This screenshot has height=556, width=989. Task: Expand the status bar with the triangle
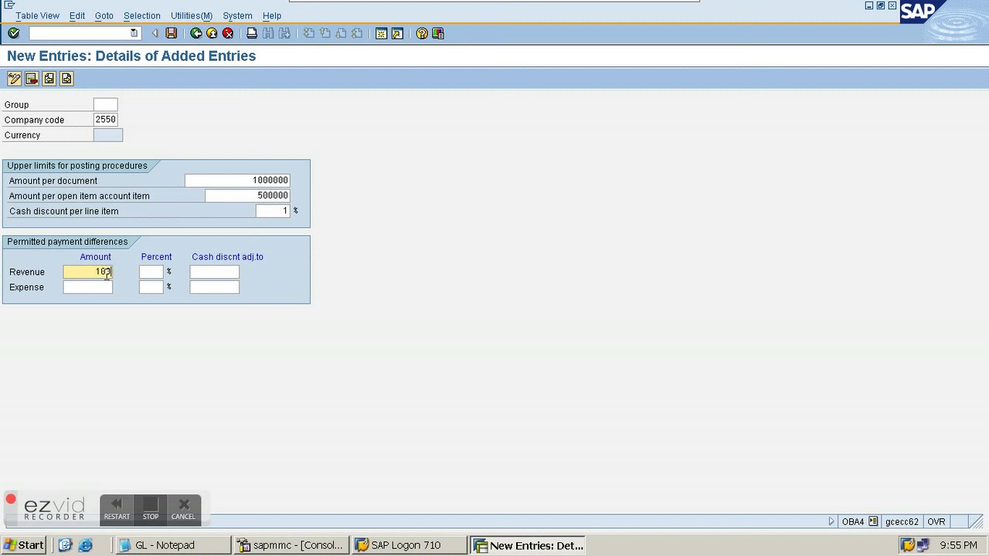click(831, 521)
